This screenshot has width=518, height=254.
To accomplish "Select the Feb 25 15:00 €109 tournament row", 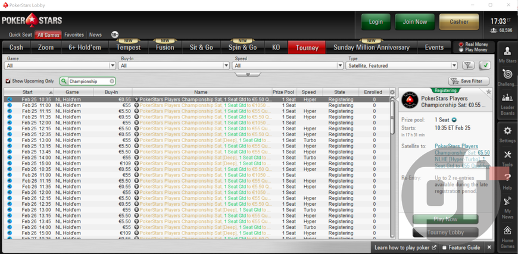I will pyautogui.click(x=197, y=163).
